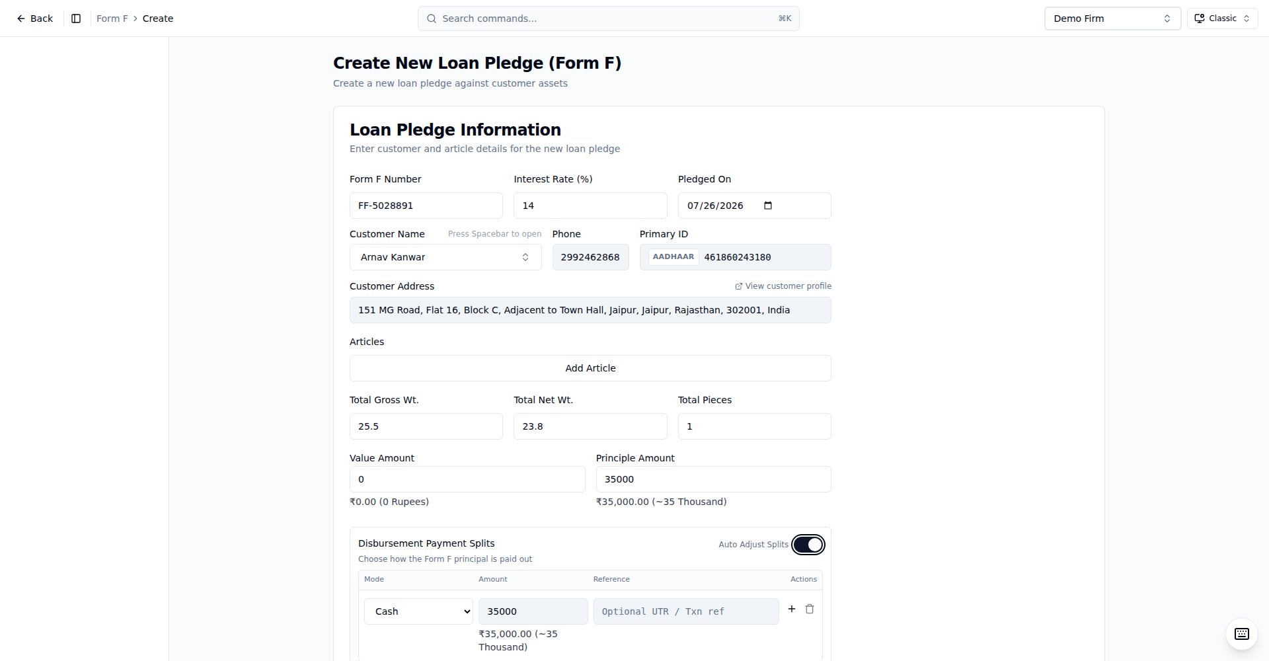Screen dimensions: 1269x661
Task: Open the Demo Firm selector dropdown
Action: click(1112, 19)
